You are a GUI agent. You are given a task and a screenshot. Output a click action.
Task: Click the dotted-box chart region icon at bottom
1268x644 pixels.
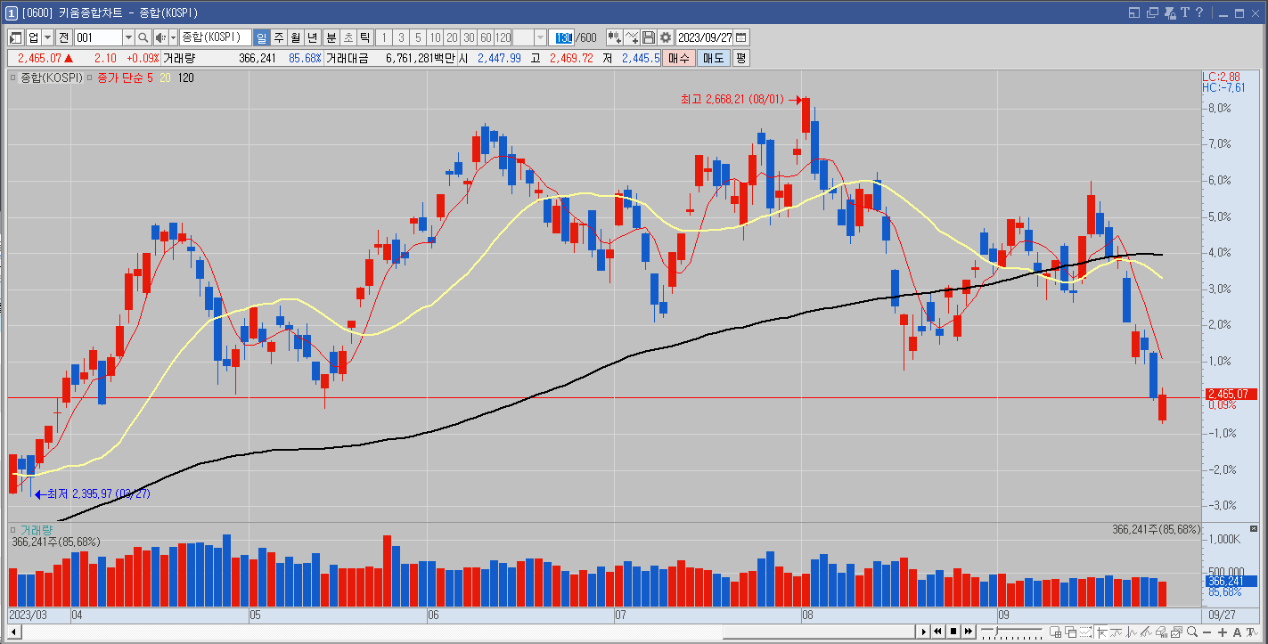(x=1085, y=632)
